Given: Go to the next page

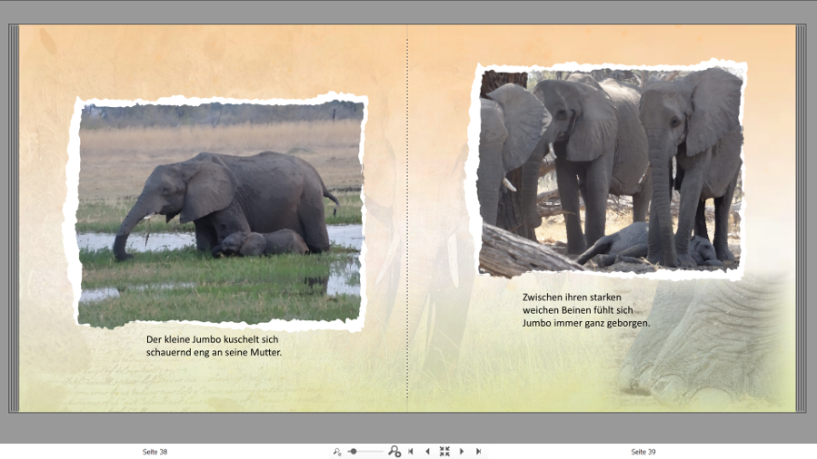Looking at the screenshot, I should pyautogui.click(x=461, y=451).
